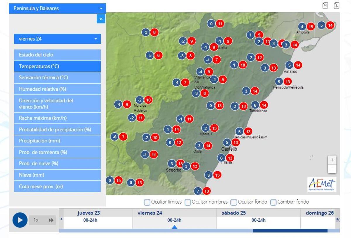Click the Castelló city label
Image resolution: width=351 pixels, height=238 pixels.
(x=229, y=149)
